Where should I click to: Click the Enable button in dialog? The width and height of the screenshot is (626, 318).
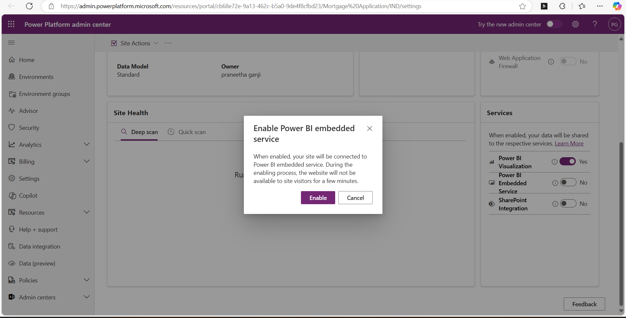318,198
